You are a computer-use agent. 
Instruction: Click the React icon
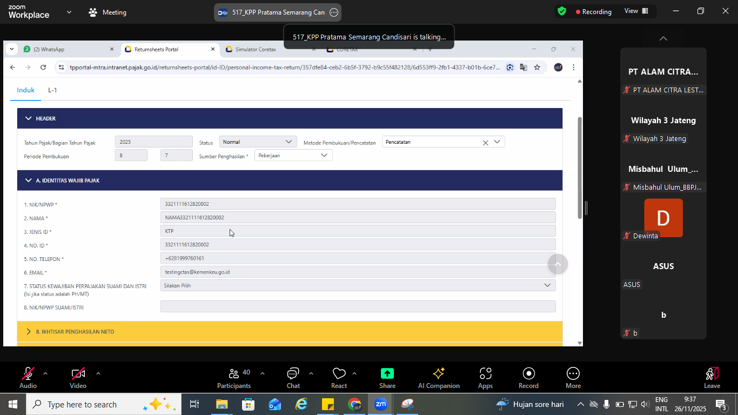(x=339, y=374)
